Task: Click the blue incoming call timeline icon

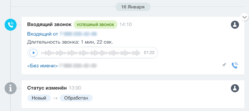Action: click(x=11, y=25)
